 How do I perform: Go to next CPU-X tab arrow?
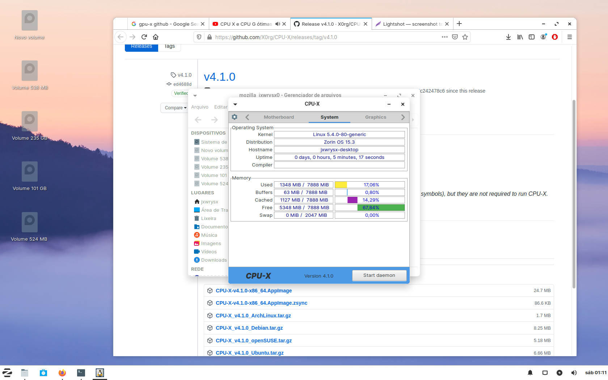[x=403, y=117]
